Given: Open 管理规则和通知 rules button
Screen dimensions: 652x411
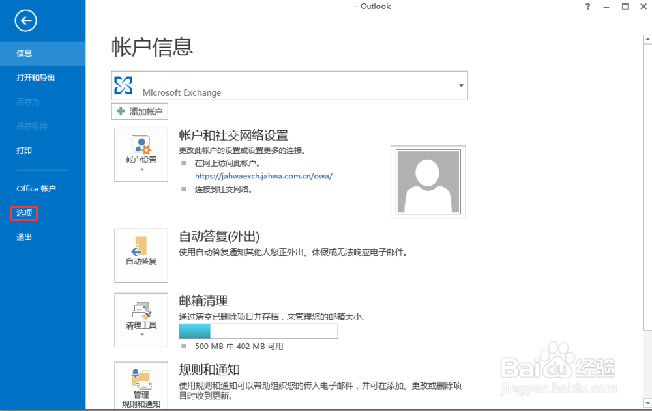Looking at the screenshot, I should (141, 386).
